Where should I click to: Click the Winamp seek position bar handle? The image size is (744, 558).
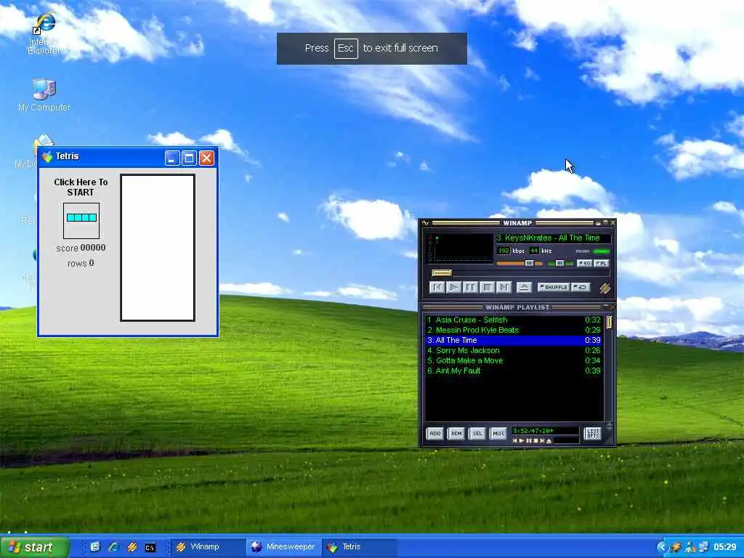(x=442, y=273)
